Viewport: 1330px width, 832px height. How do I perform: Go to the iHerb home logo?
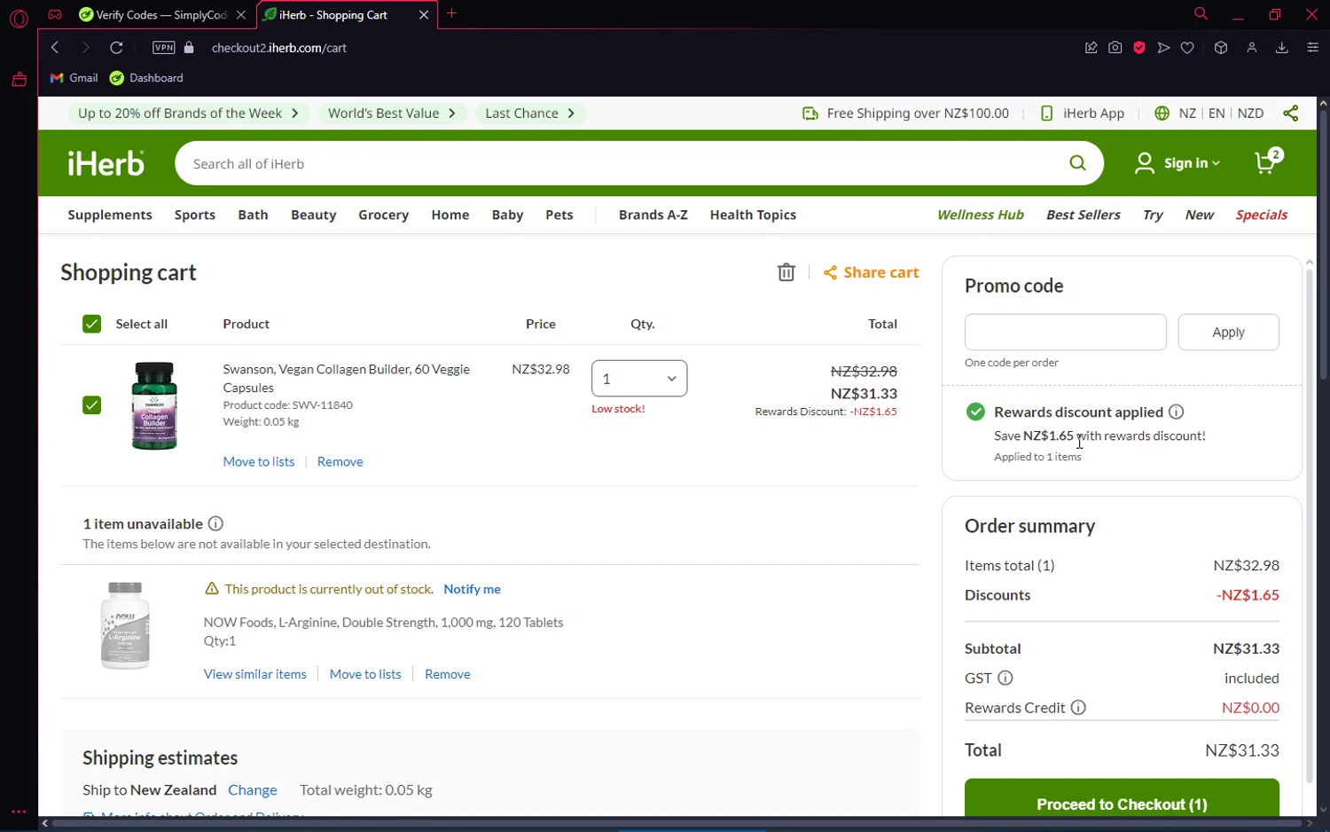pos(106,163)
